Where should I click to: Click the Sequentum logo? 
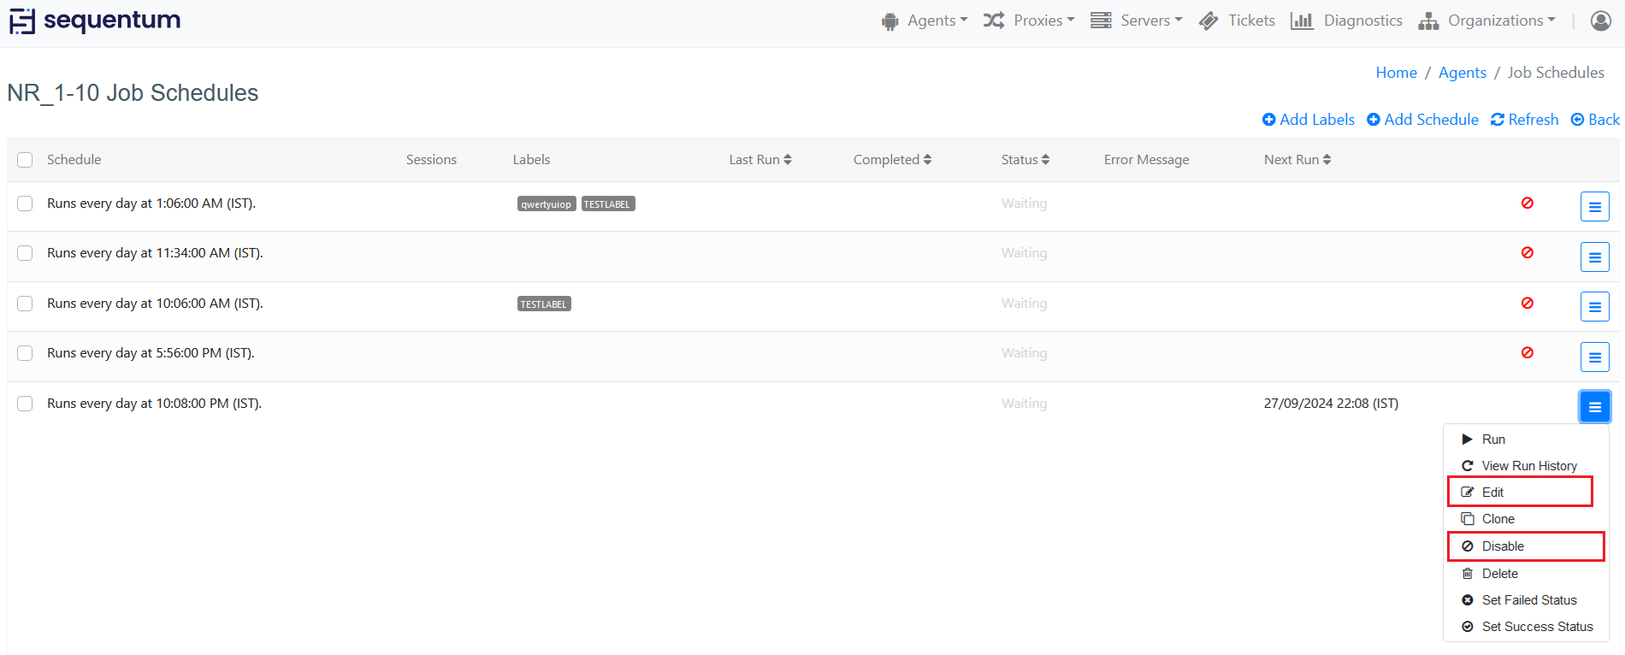(95, 21)
